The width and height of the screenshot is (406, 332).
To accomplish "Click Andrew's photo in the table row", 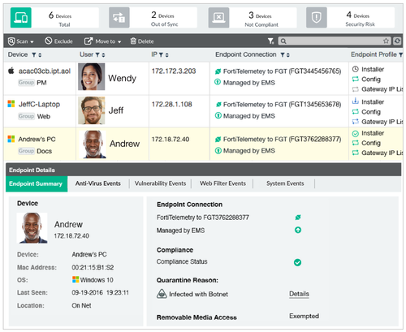I will tap(93, 144).
